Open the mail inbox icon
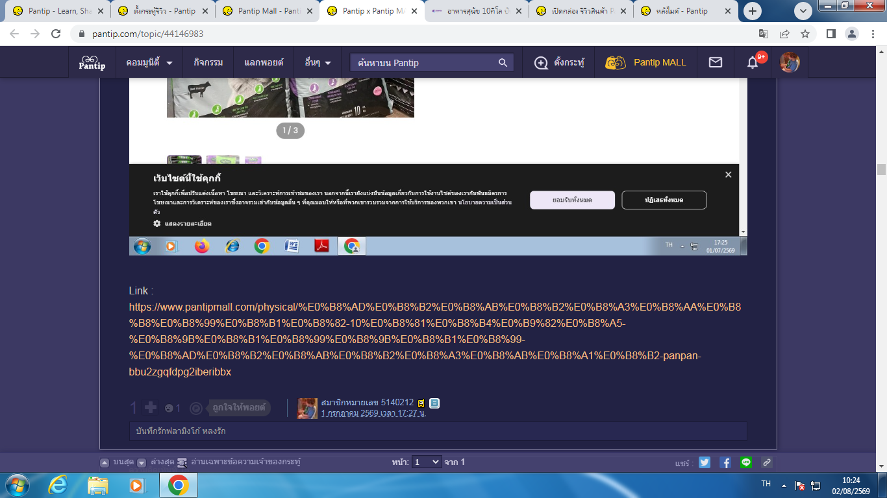887x498 pixels. (715, 63)
